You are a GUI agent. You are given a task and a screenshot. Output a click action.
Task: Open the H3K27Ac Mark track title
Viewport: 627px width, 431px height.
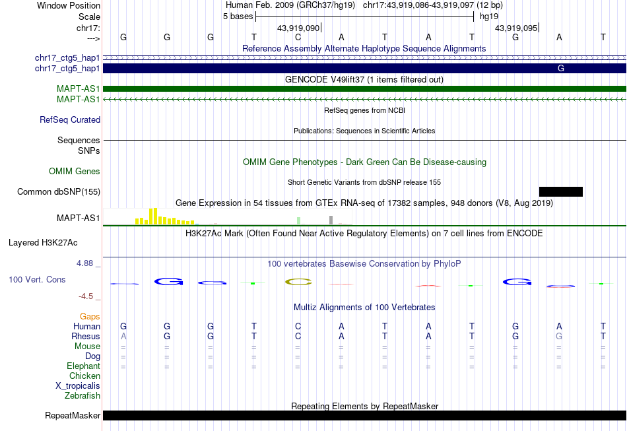point(364,234)
